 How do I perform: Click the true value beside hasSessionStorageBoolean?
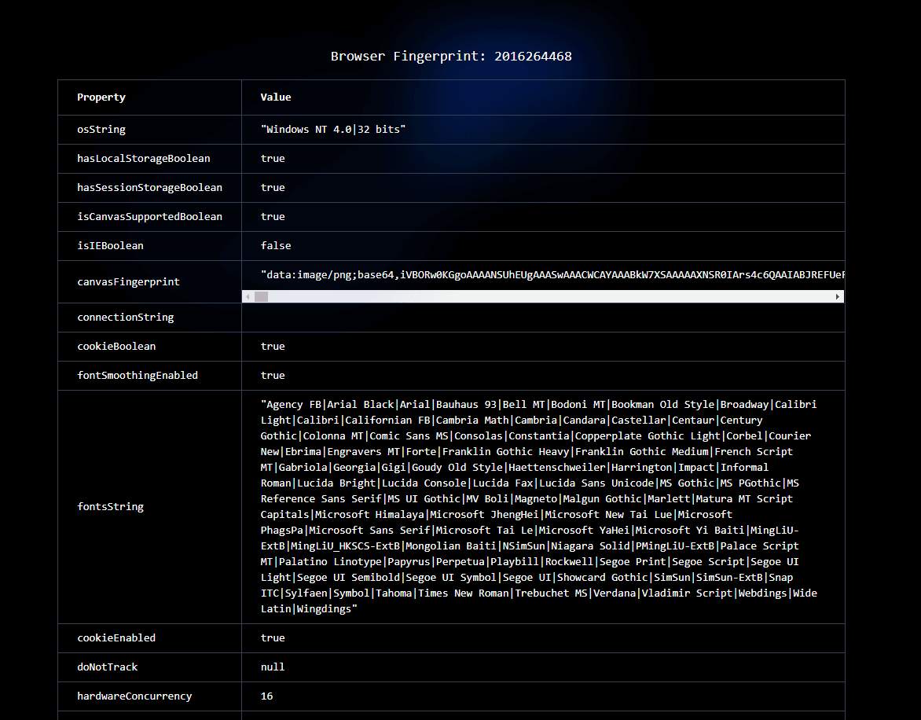pos(273,187)
